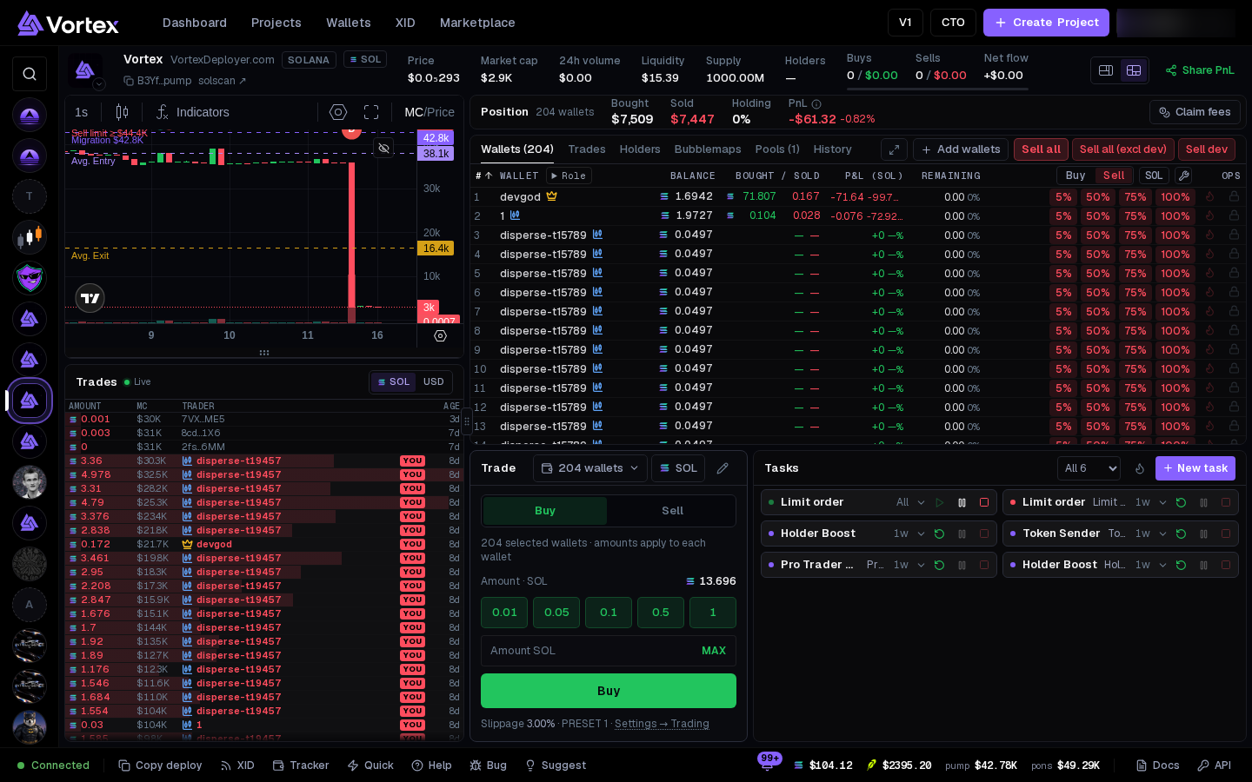The height and width of the screenshot is (782, 1252).
Task: Enter fullscreen chart mode
Action: (371, 112)
